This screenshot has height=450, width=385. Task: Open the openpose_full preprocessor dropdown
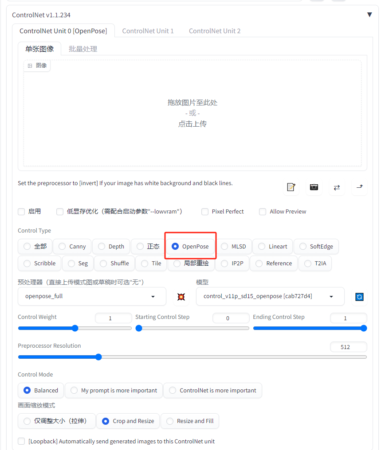[x=92, y=296]
